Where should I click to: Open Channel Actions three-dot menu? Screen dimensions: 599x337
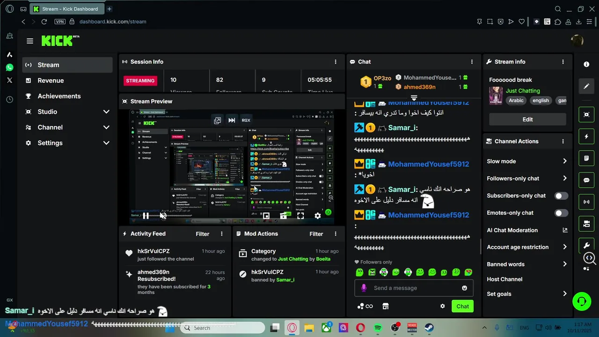coord(563,141)
